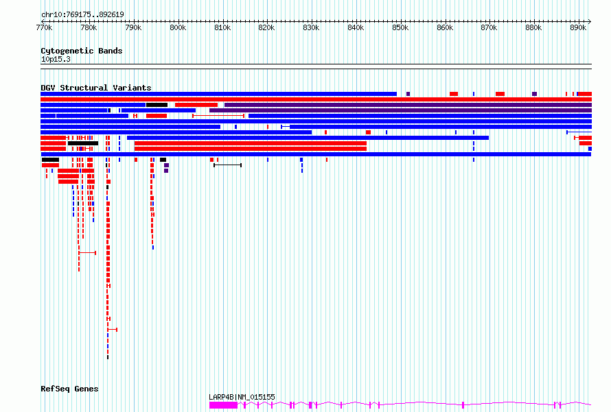Open the DGV Structural Variants track title
Screen dimensions: 611x412
click(x=96, y=88)
